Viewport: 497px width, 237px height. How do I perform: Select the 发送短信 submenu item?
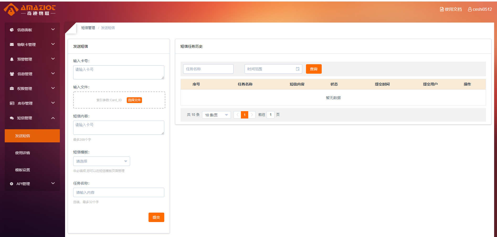pos(32,136)
